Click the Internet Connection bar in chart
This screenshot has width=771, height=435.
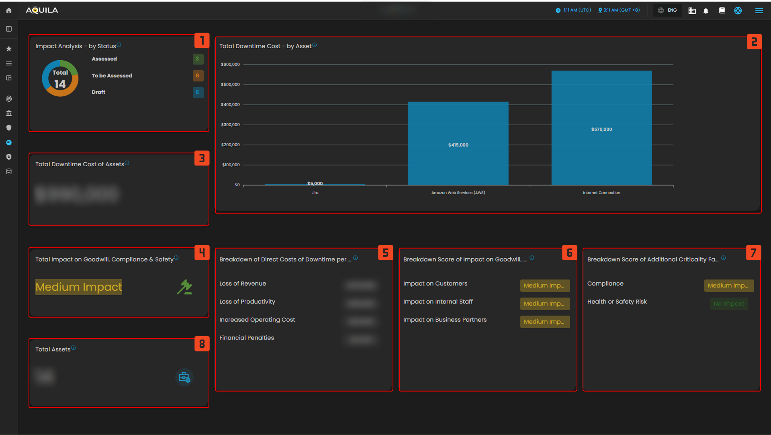[x=601, y=128]
